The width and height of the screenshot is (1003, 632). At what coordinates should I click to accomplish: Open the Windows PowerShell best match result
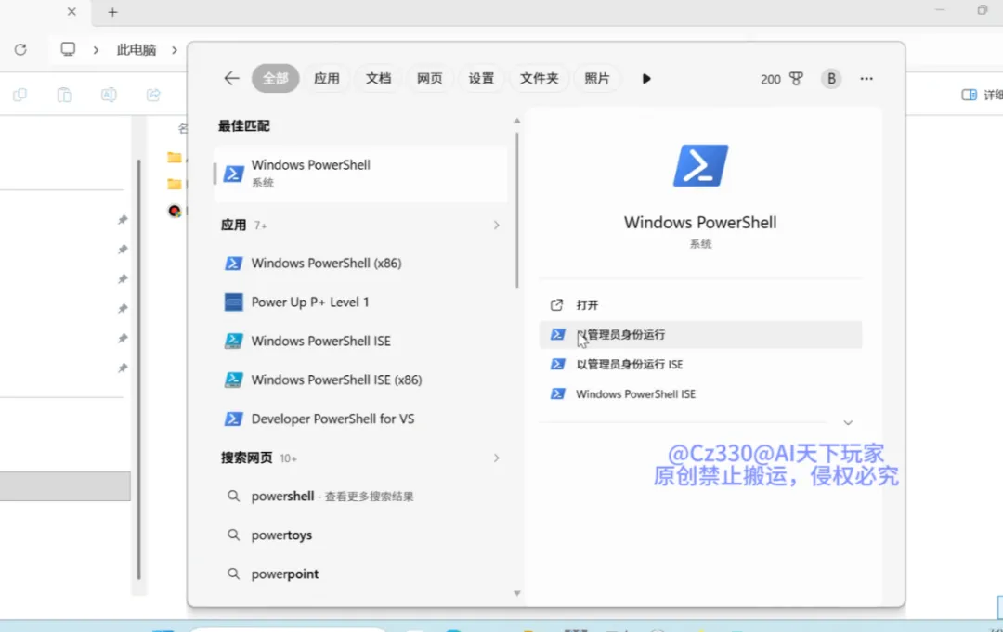360,174
